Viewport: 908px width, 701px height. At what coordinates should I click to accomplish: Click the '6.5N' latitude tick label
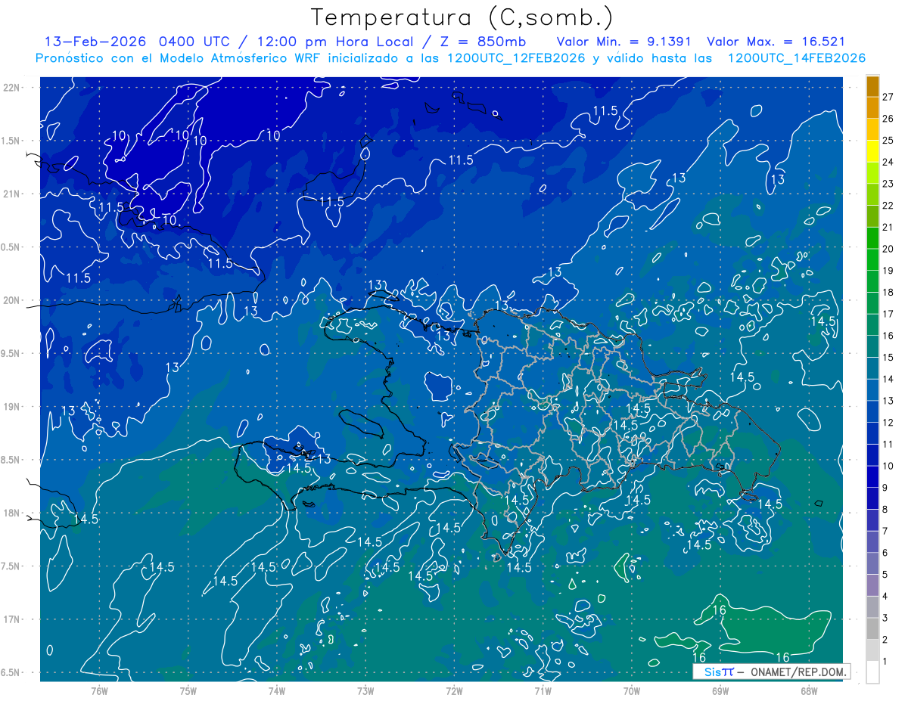click(11, 672)
